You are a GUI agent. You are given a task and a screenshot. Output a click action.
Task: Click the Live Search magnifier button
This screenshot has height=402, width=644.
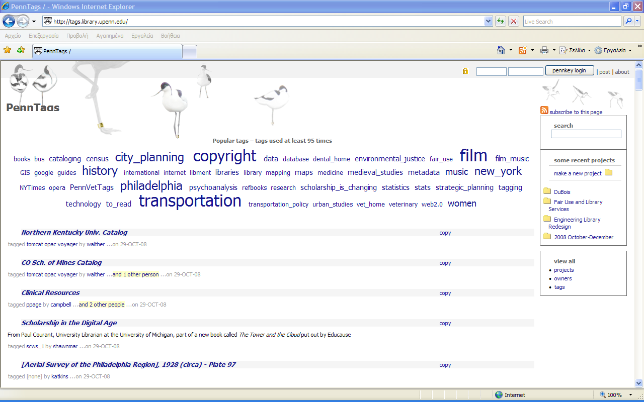click(x=628, y=21)
